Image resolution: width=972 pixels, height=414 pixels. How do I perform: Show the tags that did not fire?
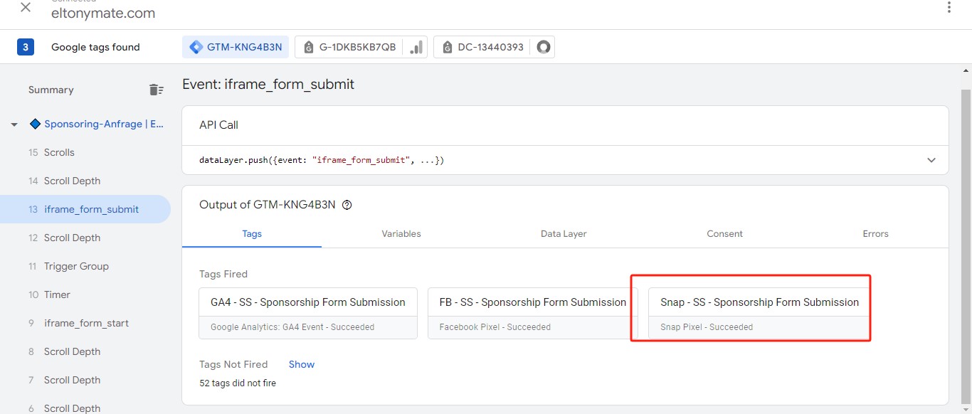click(x=301, y=364)
